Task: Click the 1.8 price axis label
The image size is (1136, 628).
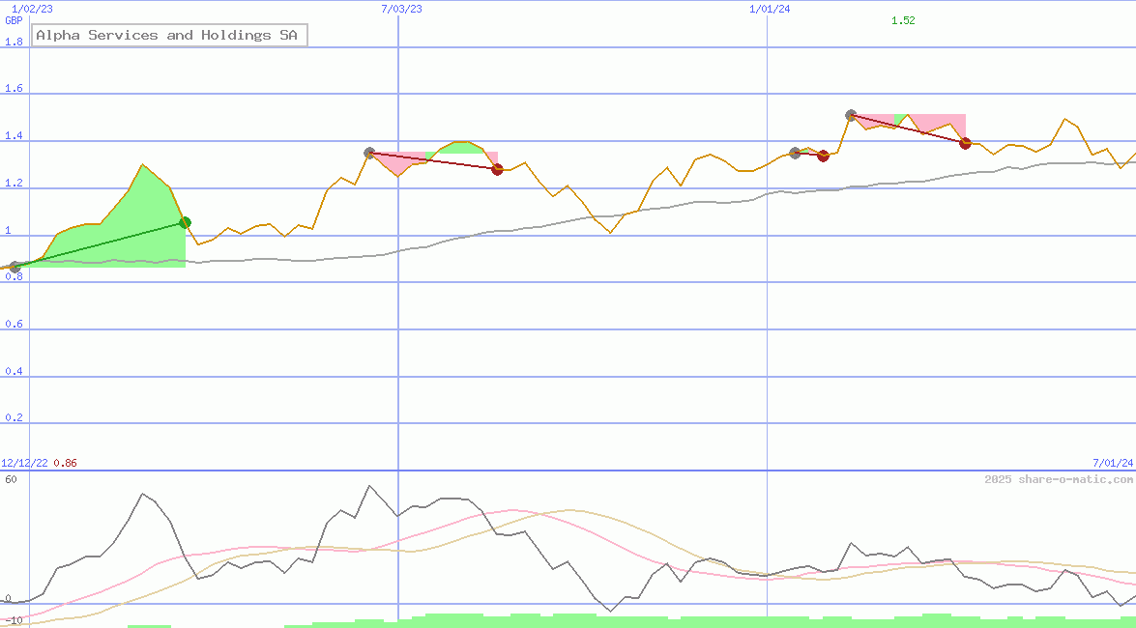Action: (14, 43)
